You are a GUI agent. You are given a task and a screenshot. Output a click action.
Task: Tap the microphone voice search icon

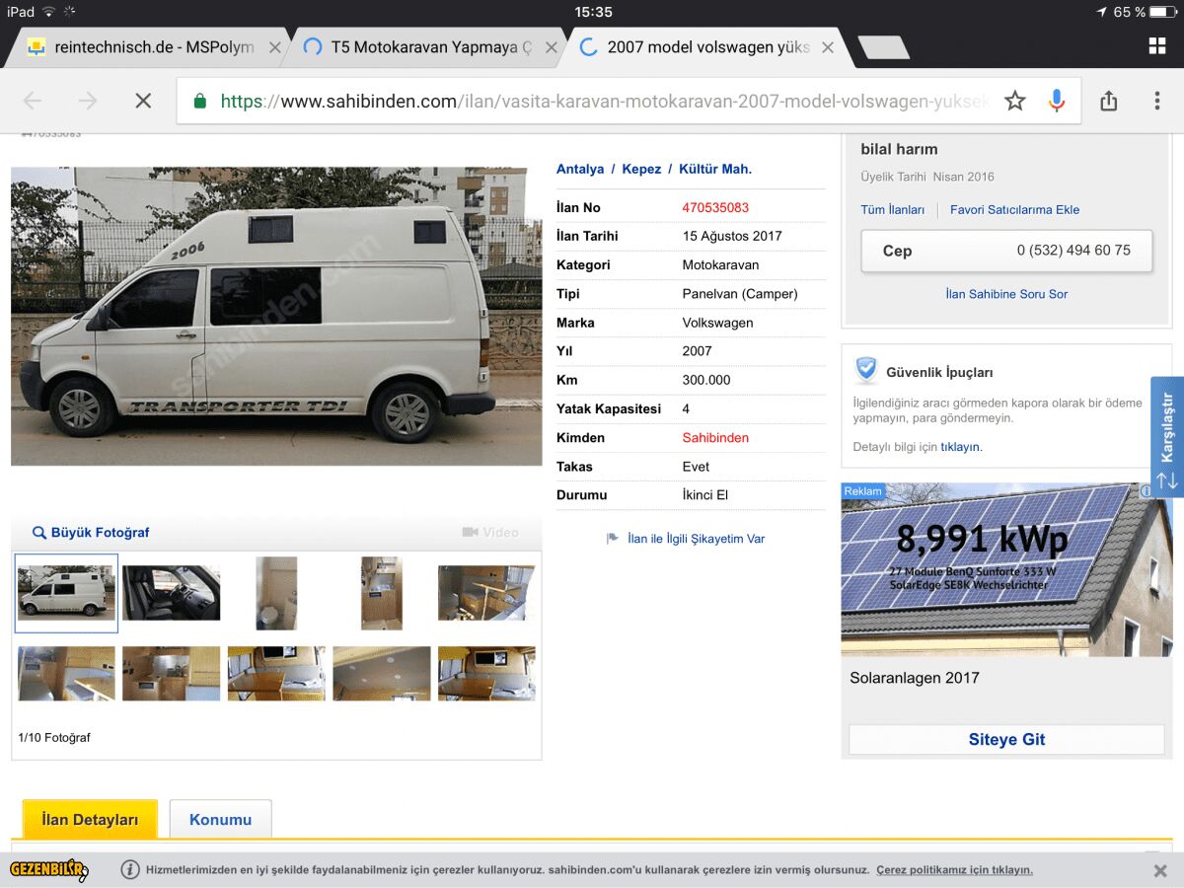[x=1057, y=101]
